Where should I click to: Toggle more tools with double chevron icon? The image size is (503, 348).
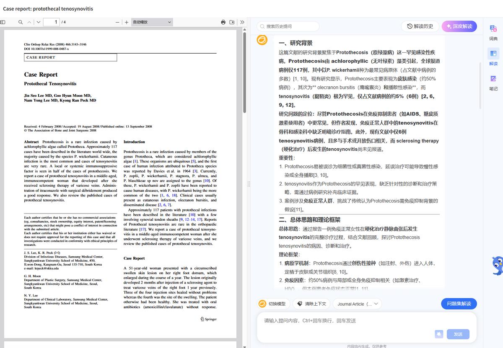click(x=242, y=22)
